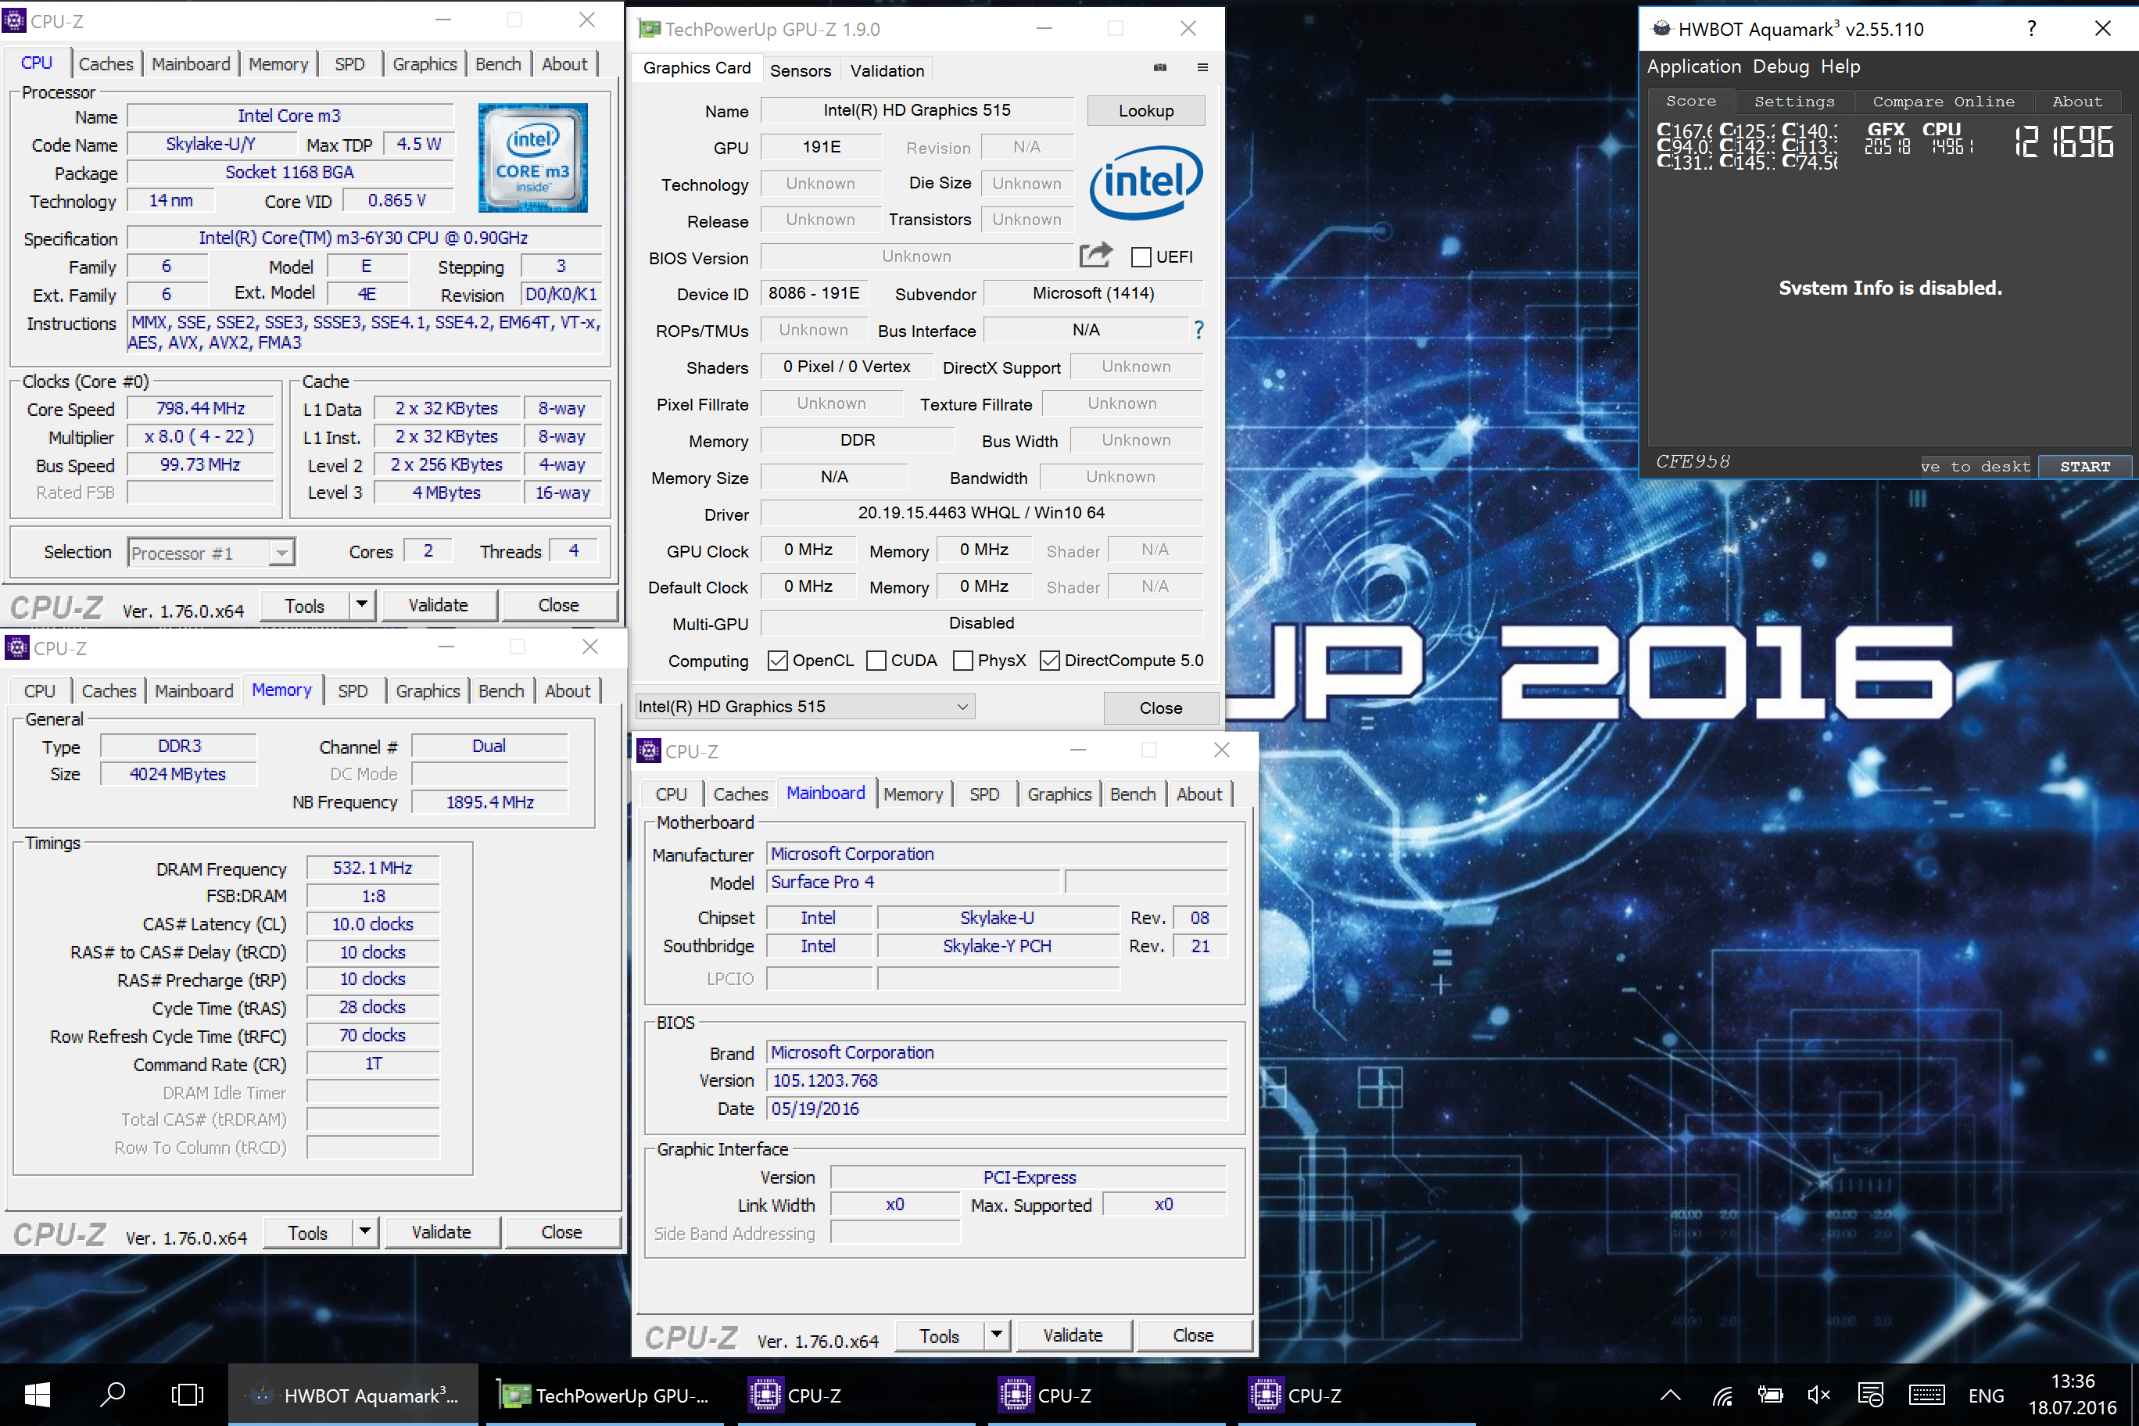Click the first CPU-Z taskbar button
The image size is (2139, 1426).
(855, 1395)
